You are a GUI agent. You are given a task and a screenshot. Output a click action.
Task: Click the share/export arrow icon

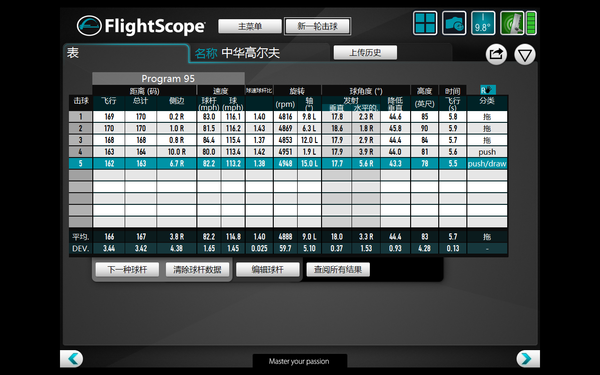[x=496, y=54]
